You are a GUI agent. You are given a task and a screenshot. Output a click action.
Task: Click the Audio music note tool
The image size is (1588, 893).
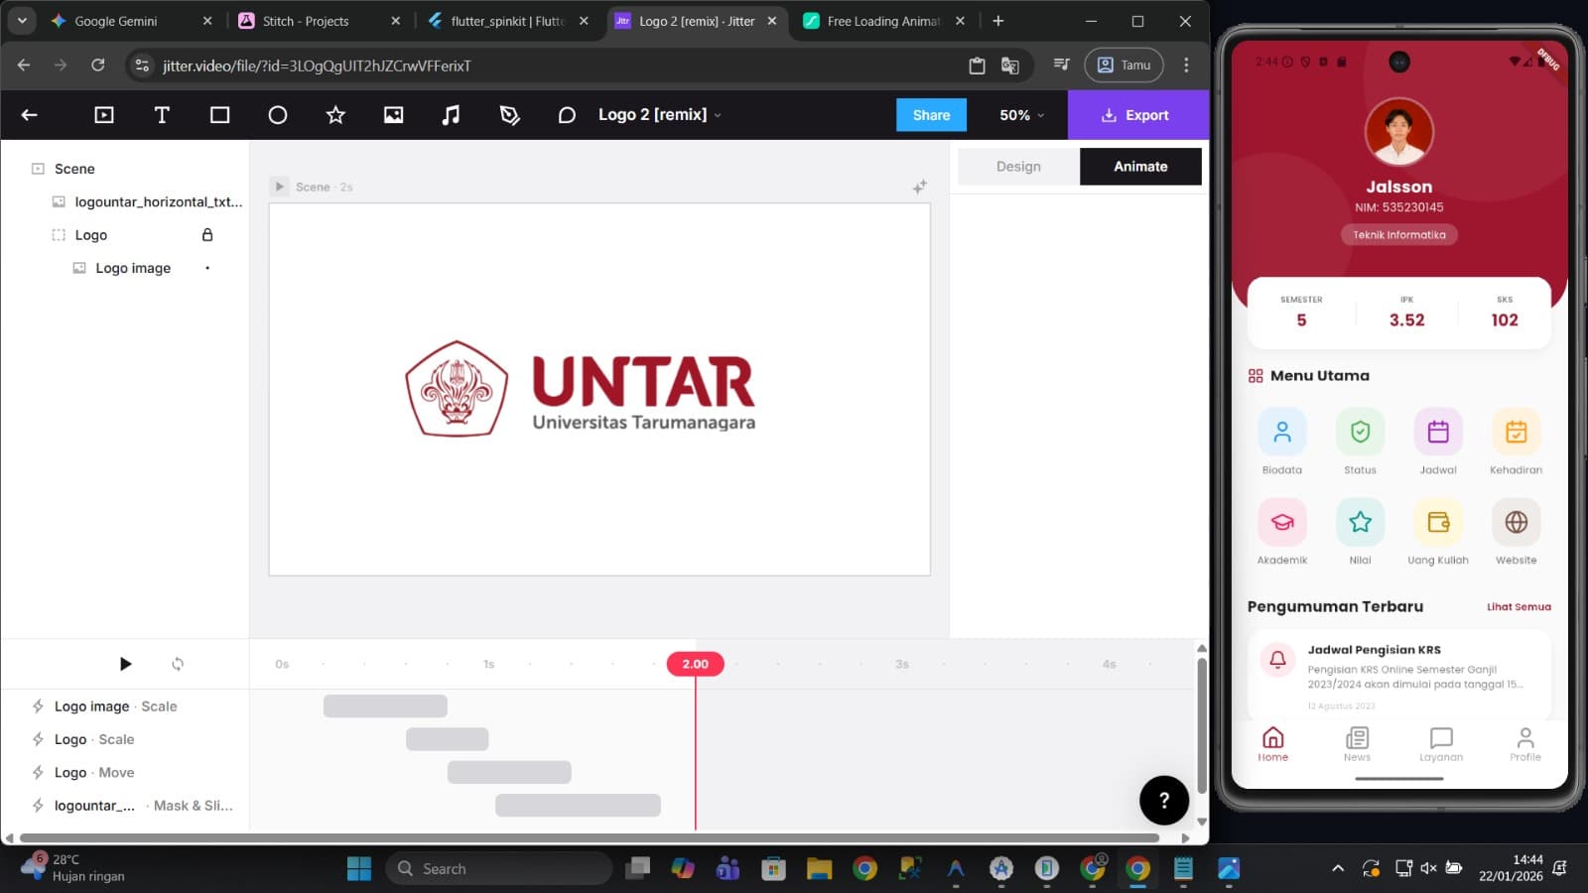(451, 115)
